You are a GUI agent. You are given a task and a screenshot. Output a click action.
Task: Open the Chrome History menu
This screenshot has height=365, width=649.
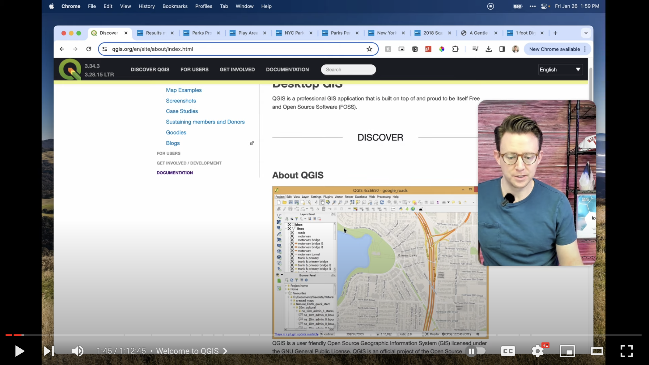click(x=146, y=6)
